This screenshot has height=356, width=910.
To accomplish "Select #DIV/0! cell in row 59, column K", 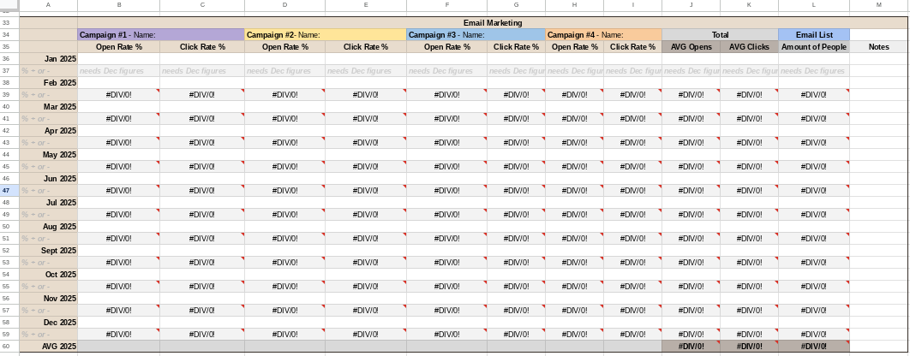I will (x=750, y=334).
